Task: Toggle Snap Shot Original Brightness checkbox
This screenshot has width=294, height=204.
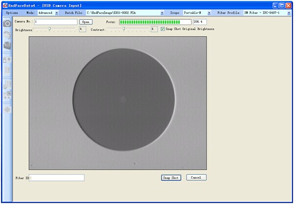Action: [x=163, y=29]
